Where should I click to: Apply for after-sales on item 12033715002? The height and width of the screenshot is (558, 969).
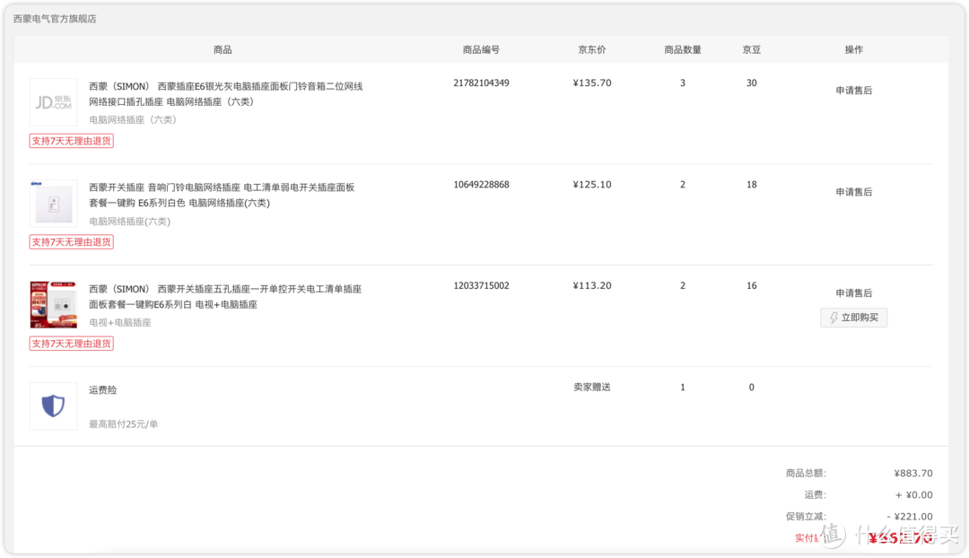tap(854, 292)
